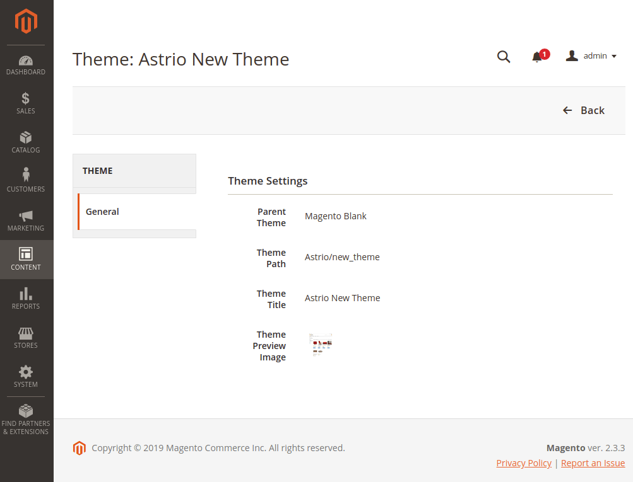Click the Back button
Viewport: 633px width, 482px height.
(x=584, y=110)
